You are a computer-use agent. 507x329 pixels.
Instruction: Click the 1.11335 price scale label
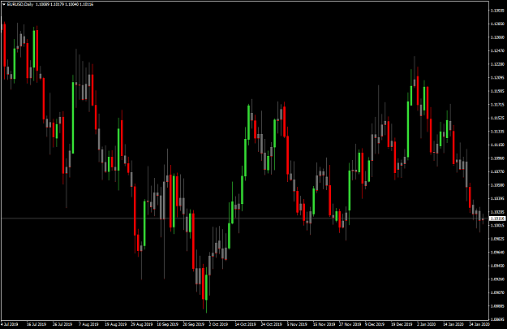497,131
